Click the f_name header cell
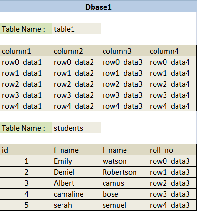 (x=76, y=150)
